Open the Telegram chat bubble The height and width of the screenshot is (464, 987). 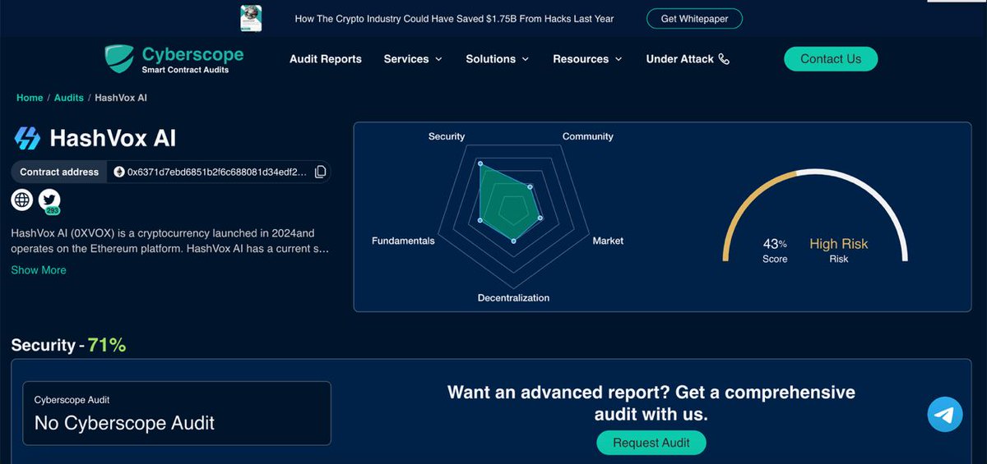(x=945, y=414)
